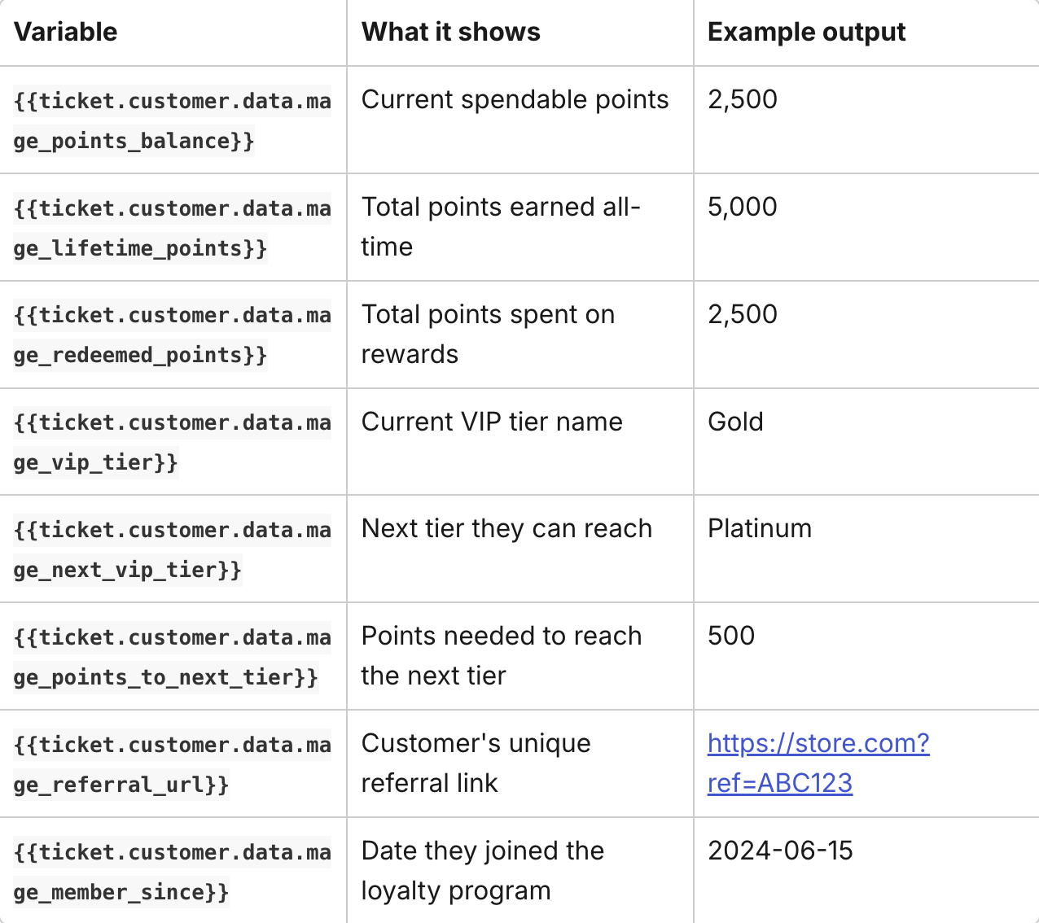
Task: Click the "Current spendable points" description
Action: 515,100
